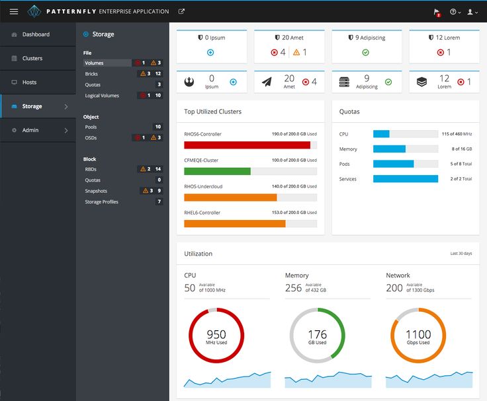Click the Network 1100 Gbps donut chart
This screenshot has width=487, height=401.
tap(418, 335)
